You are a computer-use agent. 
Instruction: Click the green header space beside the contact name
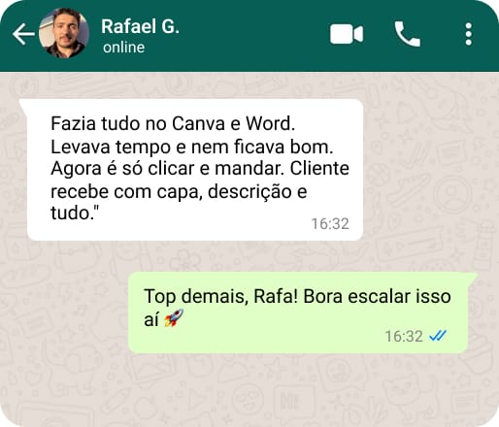tap(252, 34)
